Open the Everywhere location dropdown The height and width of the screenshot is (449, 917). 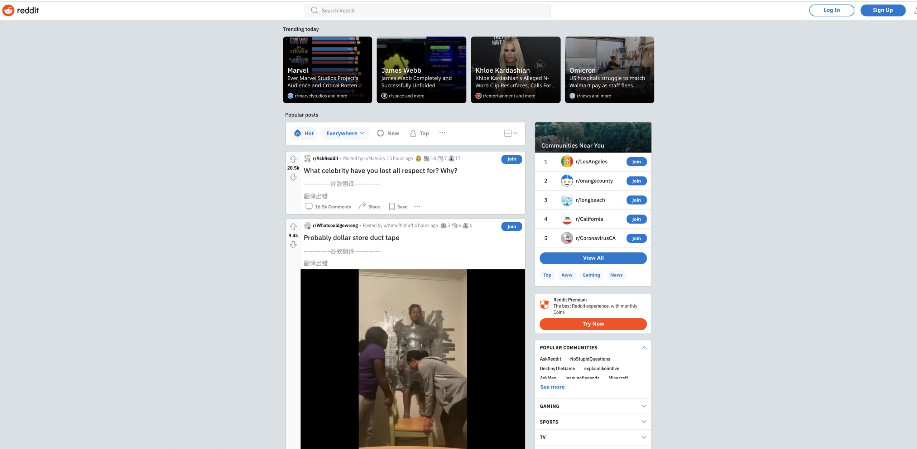click(345, 133)
